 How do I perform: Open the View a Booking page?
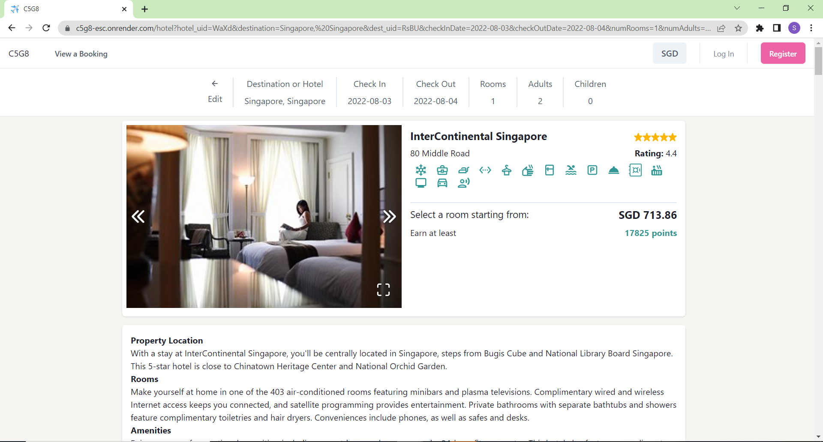[x=81, y=54]
